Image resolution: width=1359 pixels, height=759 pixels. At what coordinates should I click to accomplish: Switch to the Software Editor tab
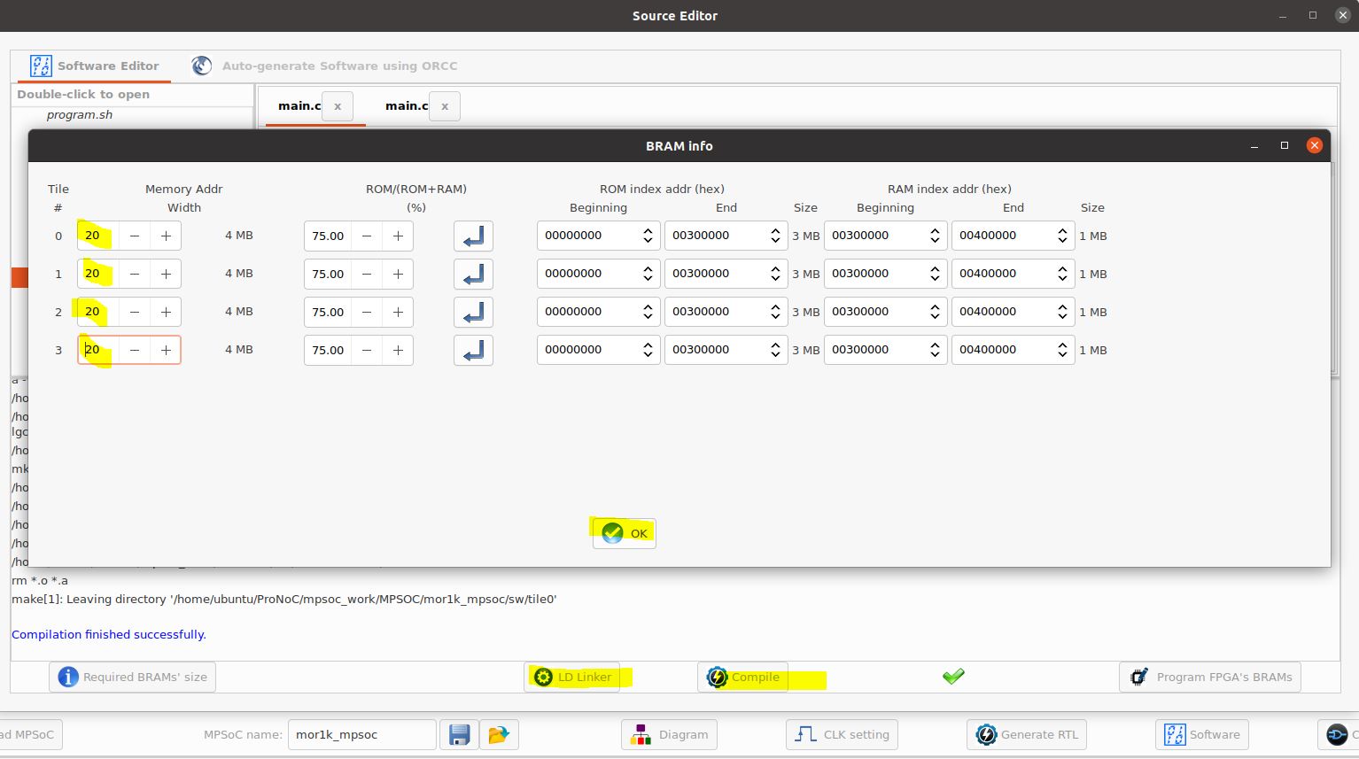coord(94,66)
